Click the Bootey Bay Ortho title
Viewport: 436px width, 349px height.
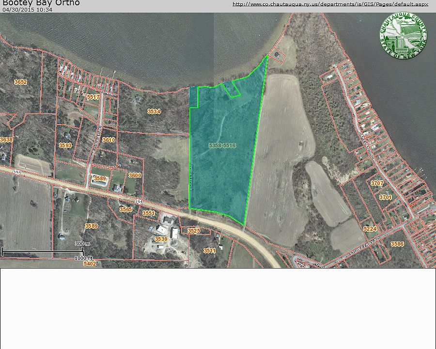click(41, 3)
